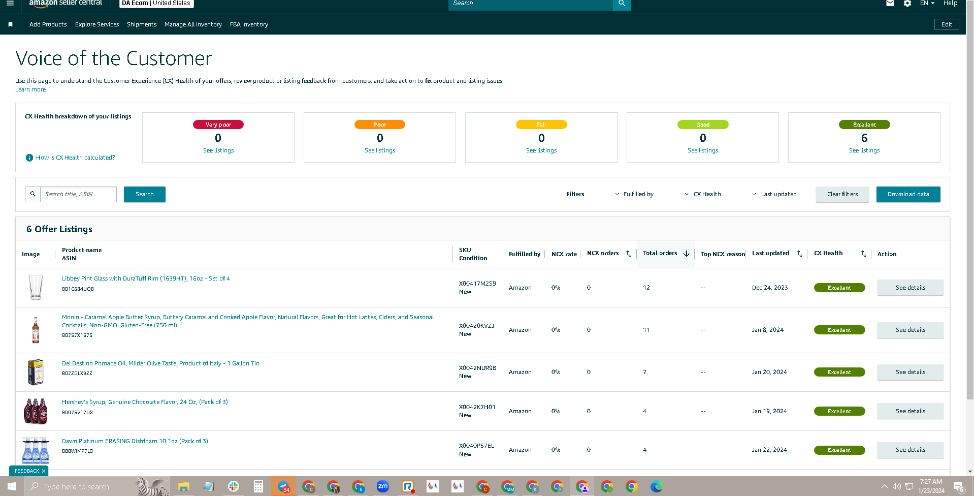
Task: Open Slack from the taskbar
Action: 234,487
